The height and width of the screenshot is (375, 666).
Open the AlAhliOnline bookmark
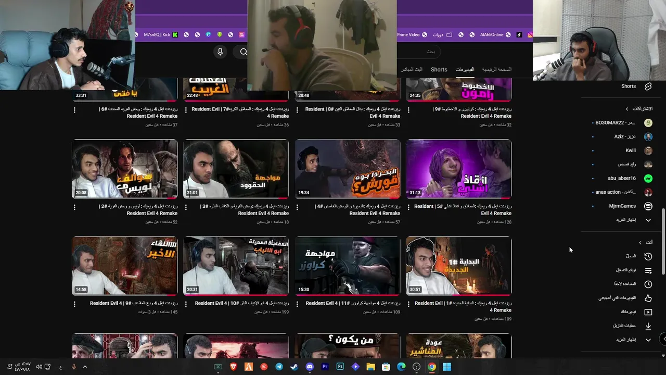495,35
